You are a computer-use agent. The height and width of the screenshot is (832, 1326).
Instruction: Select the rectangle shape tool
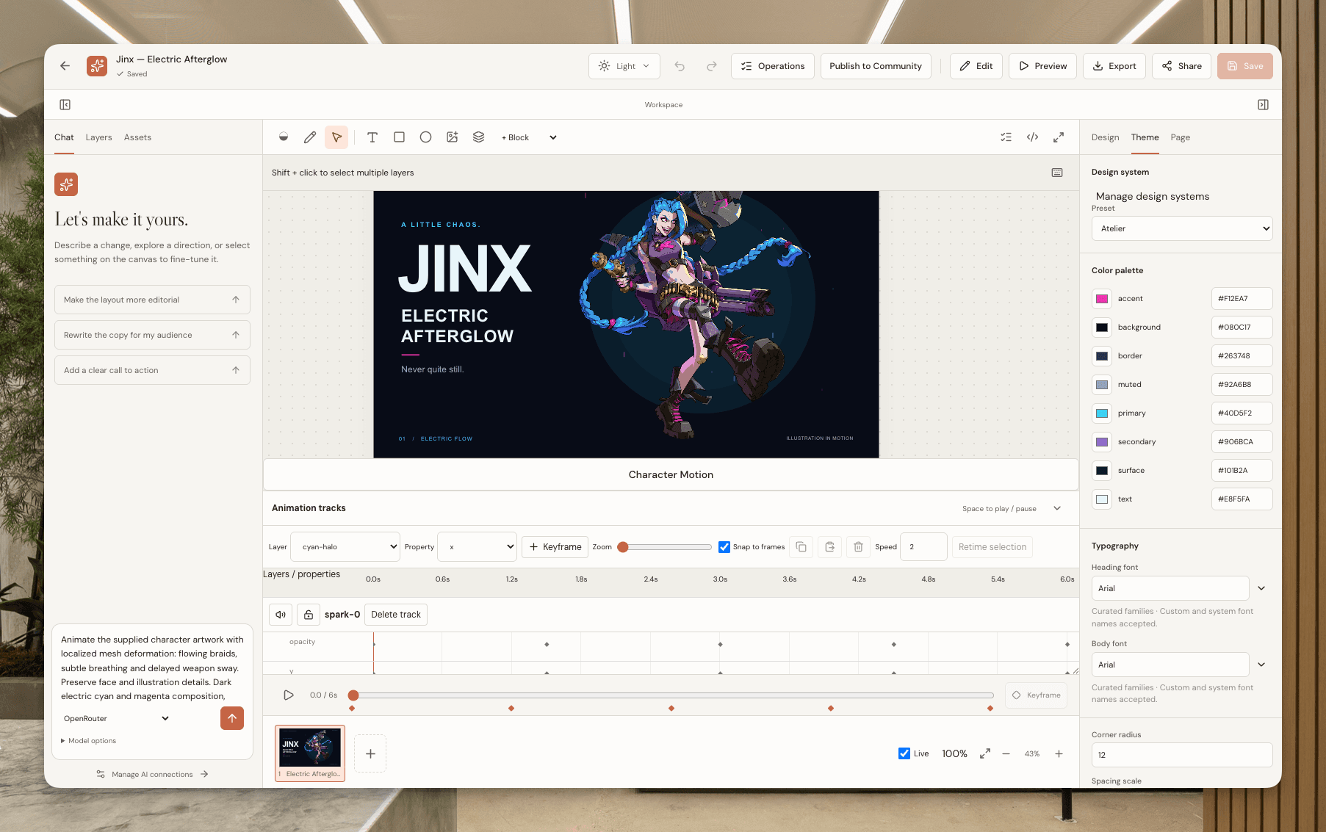point(399,137)
